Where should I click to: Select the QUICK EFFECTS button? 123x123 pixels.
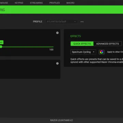click(x=82, y=44)
